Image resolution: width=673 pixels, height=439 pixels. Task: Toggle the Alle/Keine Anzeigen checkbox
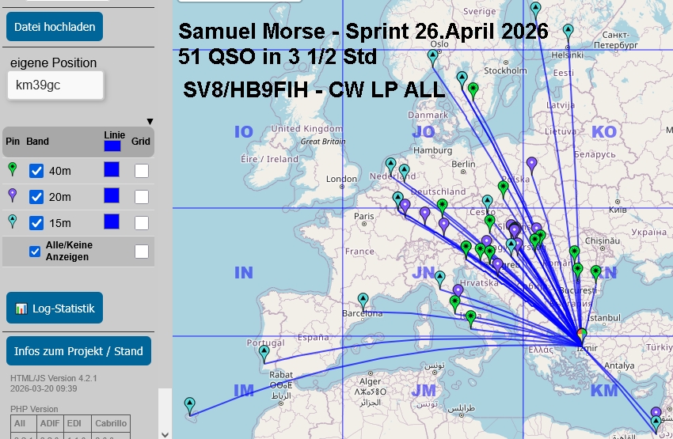coord(35,252)
